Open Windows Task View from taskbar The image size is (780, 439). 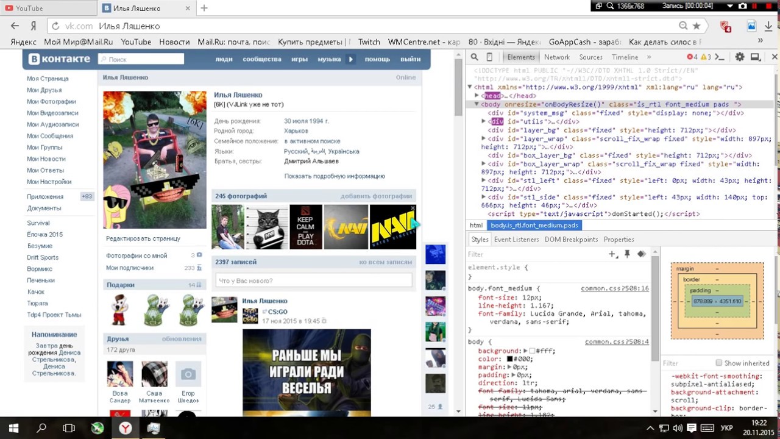pyautogui.click(x=69, y=429)
